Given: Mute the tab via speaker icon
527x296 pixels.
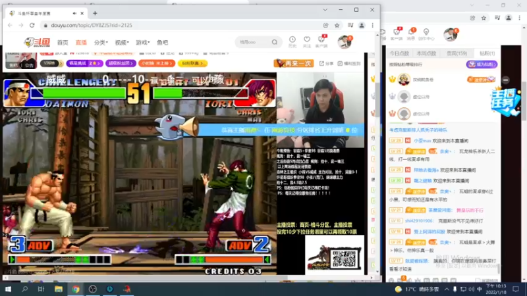Looking at the screenshot, I should click(74, 13).
